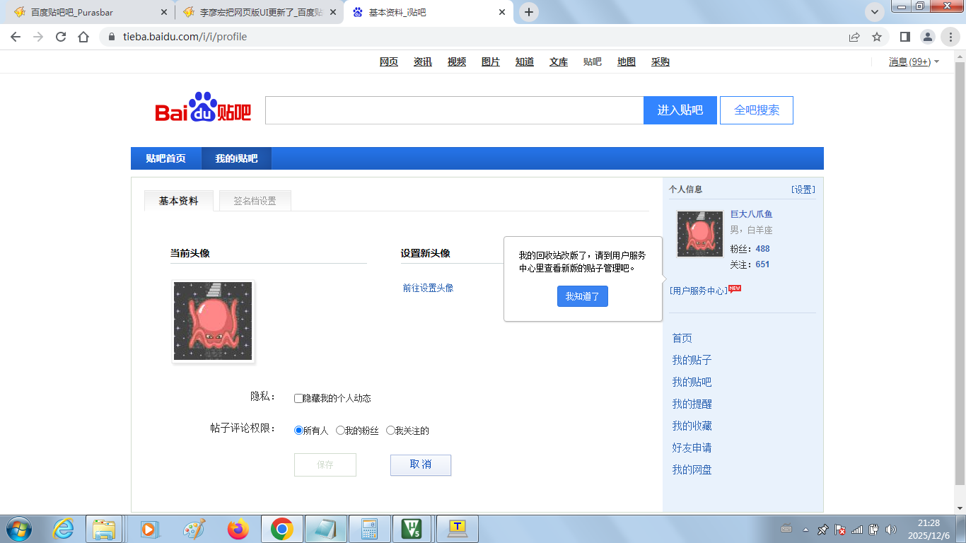Open Internet Explorer from the taskbar
Image resolution: width=966 pixels, height=543 pixels.
point(64,529)
